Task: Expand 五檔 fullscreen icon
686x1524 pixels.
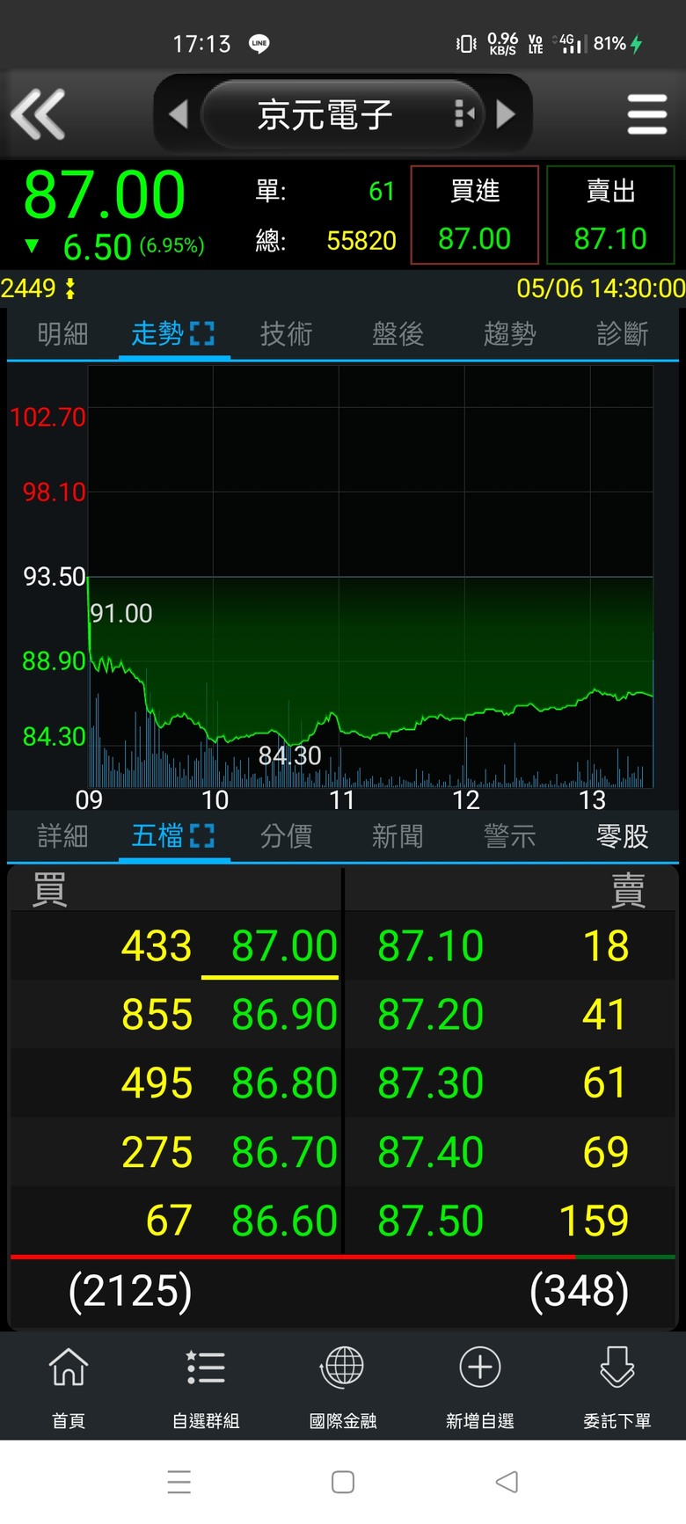Action: click(x=202, y=835)
